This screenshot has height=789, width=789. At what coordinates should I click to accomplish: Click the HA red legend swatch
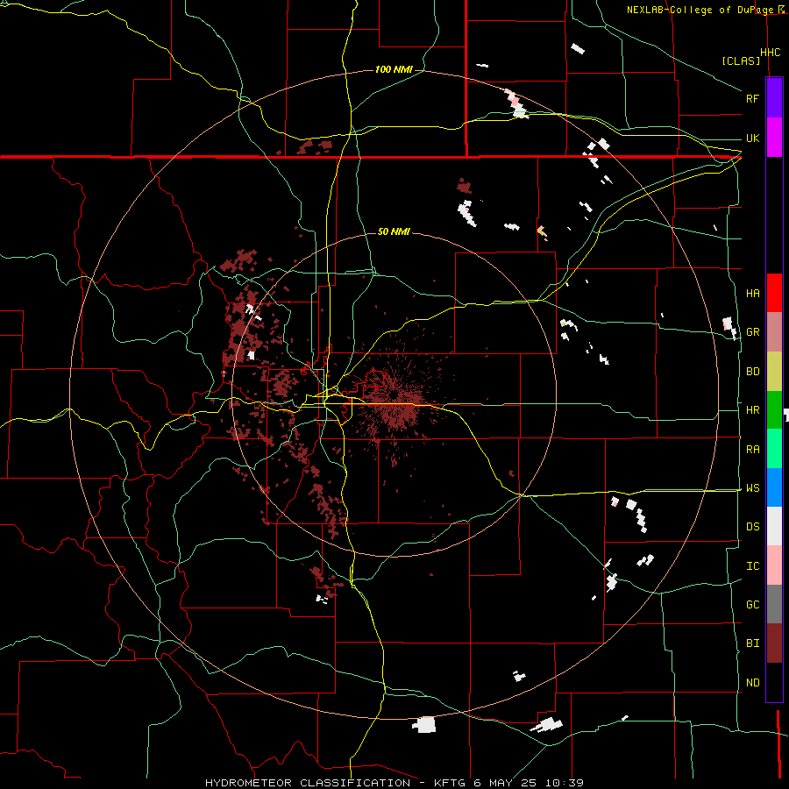pos(774,293)
